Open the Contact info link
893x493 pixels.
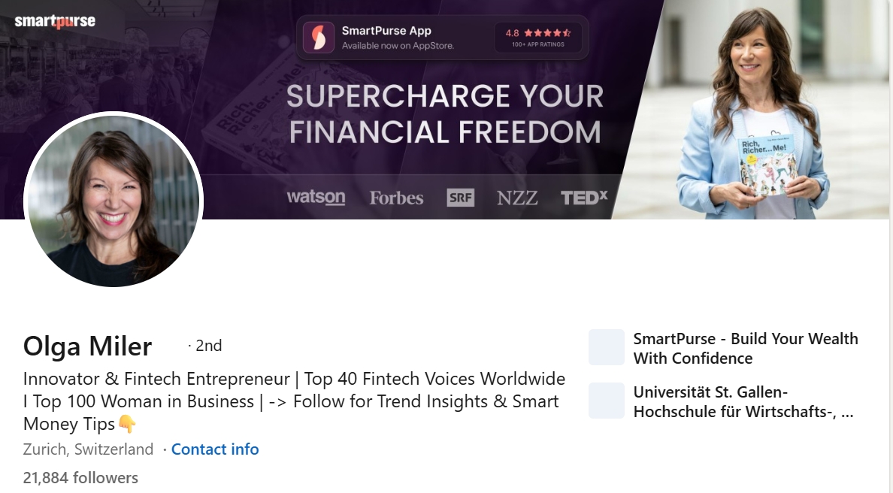click(x=215, y=449)
